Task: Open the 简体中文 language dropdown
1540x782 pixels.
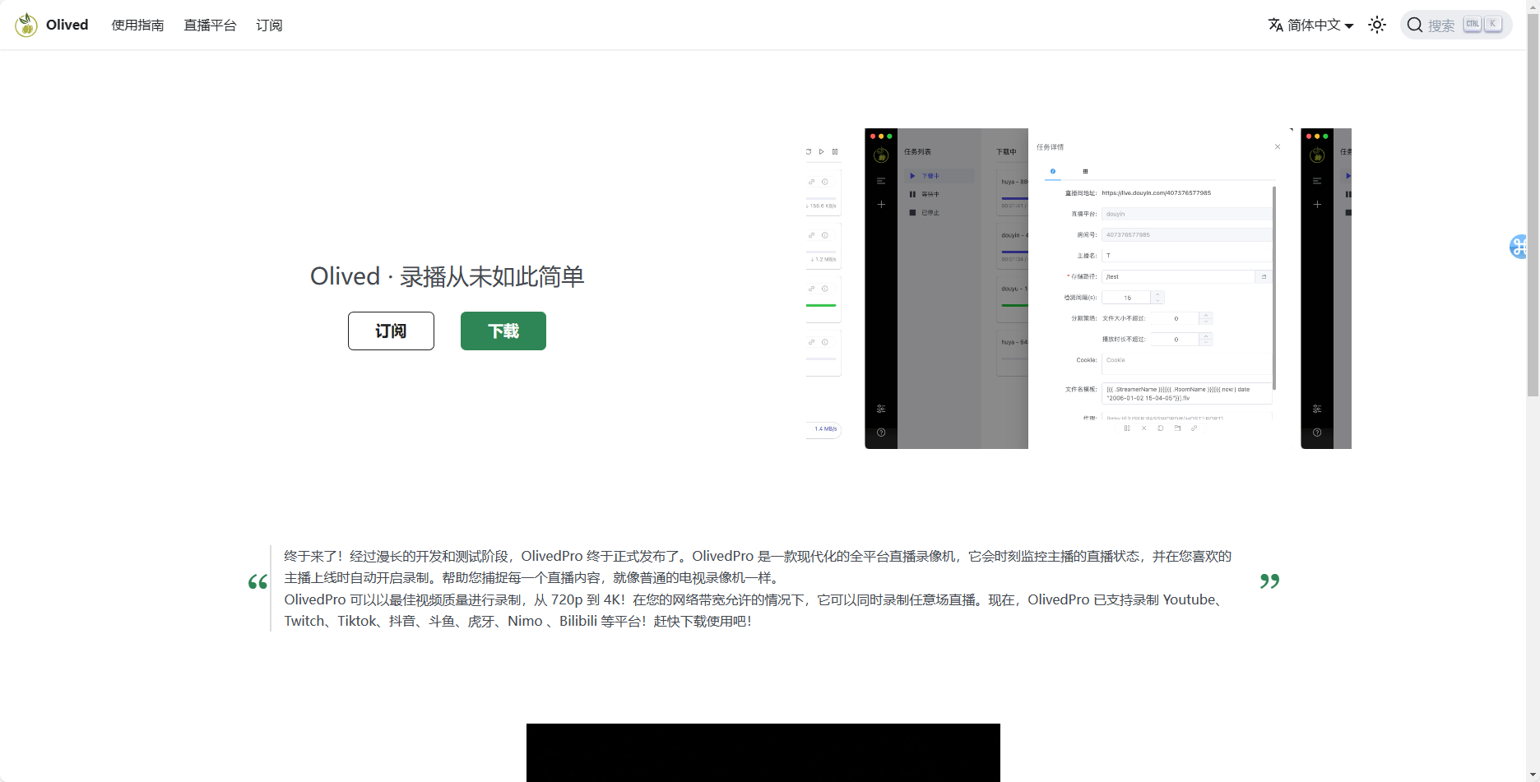Action: click(x=1310, y=25)
